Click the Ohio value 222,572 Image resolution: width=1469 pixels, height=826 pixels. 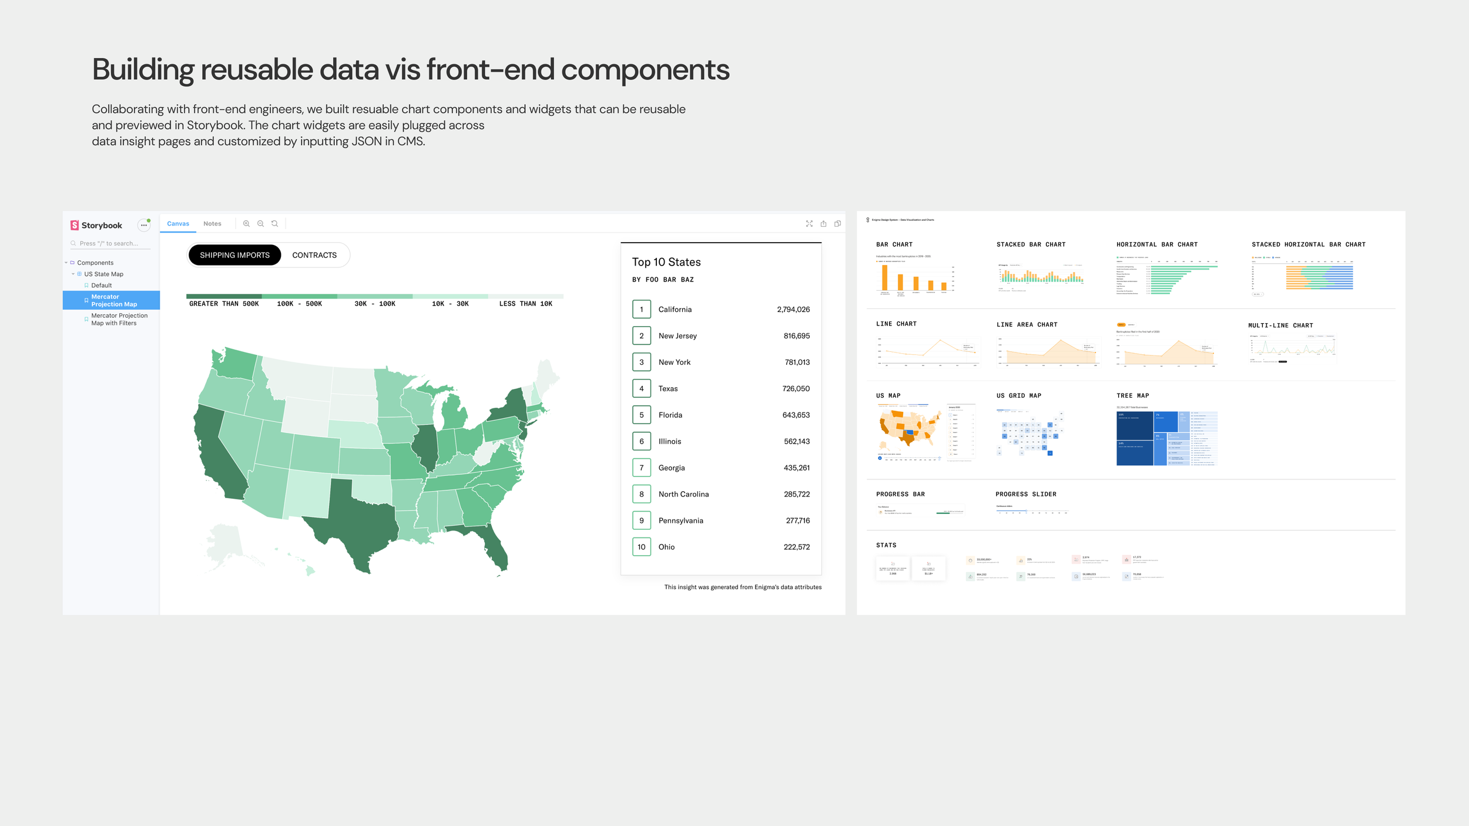tap(796, 547)
